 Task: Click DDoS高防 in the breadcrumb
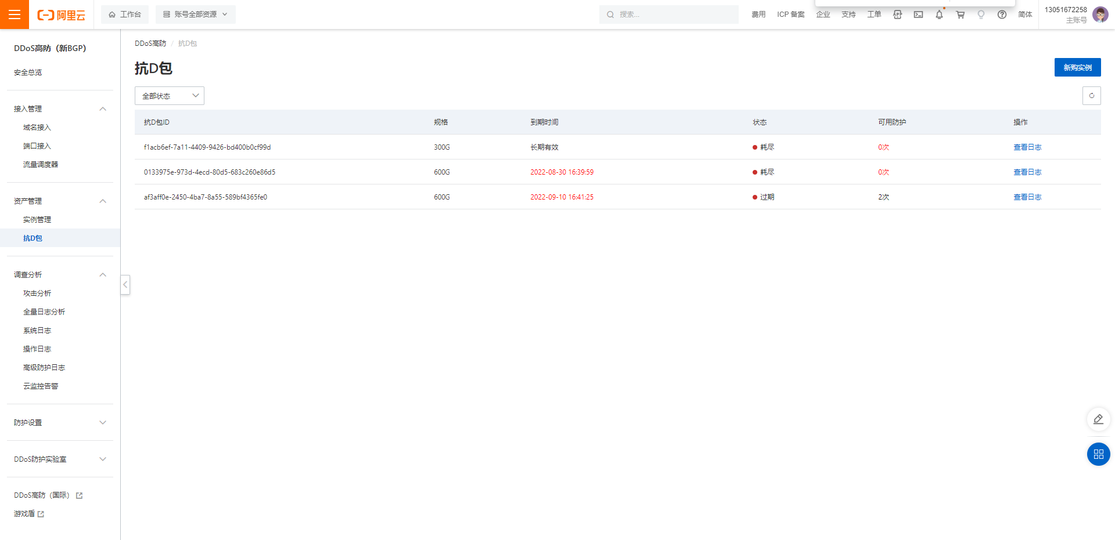coord(150,44)
